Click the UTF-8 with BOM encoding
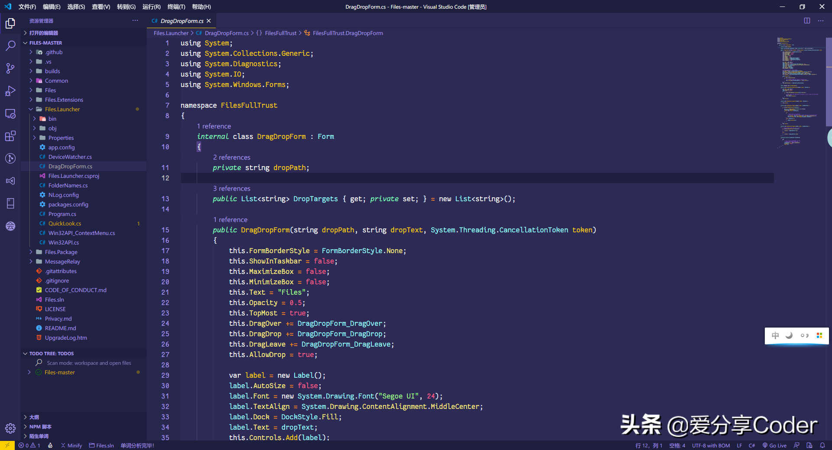832x450 pixels. click(x=711, y=445)
